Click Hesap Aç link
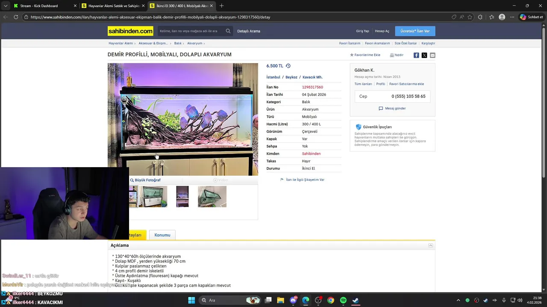The image size is (547, 307). tap(382, 31)
